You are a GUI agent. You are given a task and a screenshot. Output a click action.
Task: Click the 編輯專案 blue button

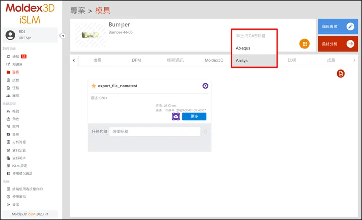point(338,27)
